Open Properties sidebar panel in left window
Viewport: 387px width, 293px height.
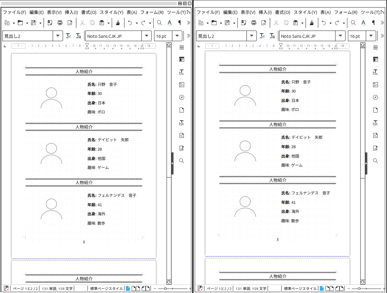(x=182, y=60)
